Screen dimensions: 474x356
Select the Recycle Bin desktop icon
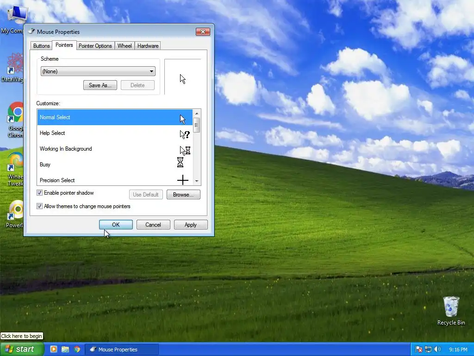coord(451,311)
